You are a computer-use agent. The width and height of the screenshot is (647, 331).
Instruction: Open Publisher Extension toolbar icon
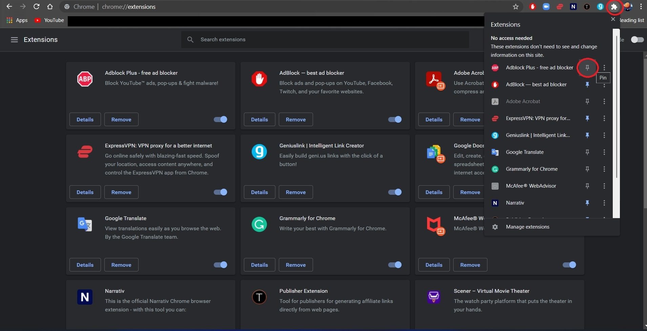point(587,6)
